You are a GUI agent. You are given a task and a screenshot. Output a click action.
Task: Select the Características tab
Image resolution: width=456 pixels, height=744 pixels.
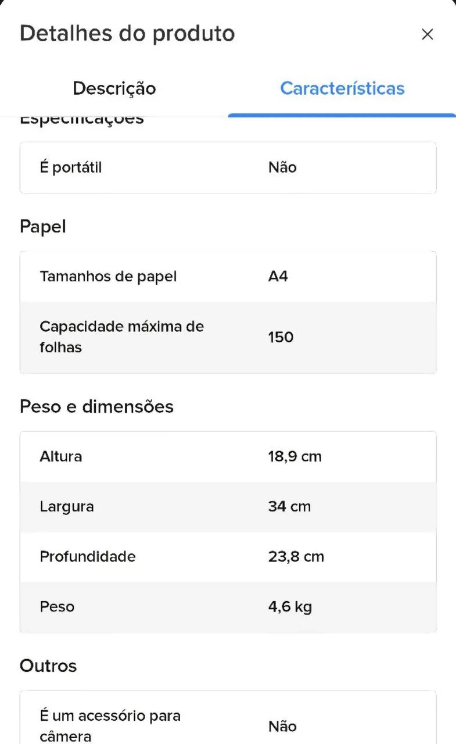tap(342, 88)
